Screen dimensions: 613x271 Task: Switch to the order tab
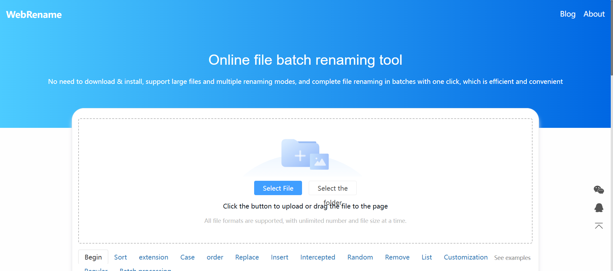pyautogui.click(x=215, y=257)
